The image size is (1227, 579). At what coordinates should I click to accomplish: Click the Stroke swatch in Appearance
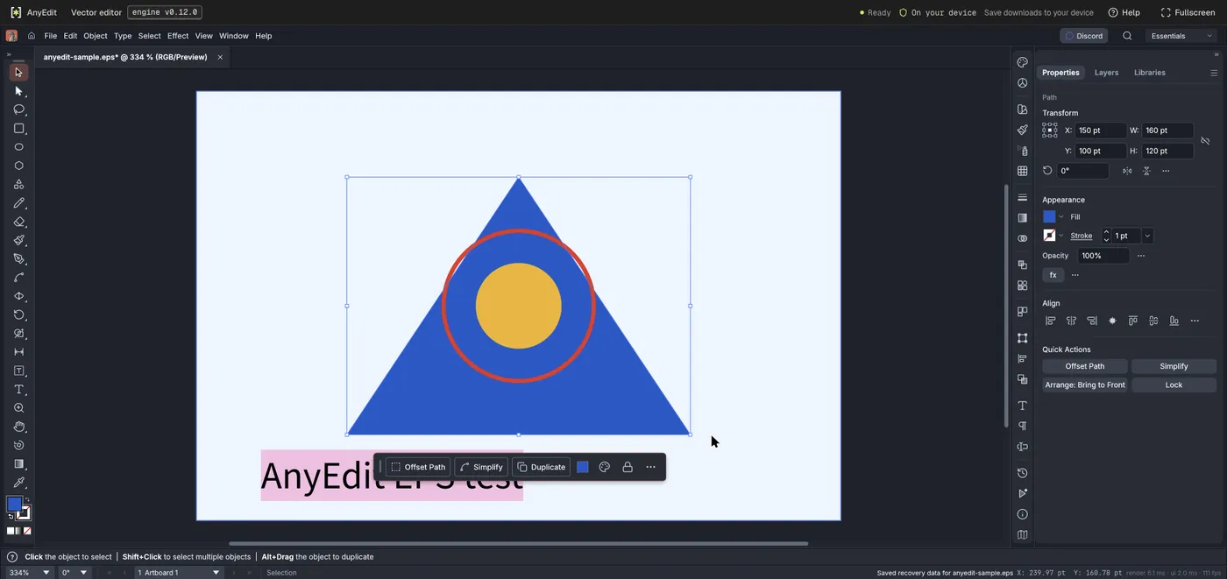pos(1049,236)
